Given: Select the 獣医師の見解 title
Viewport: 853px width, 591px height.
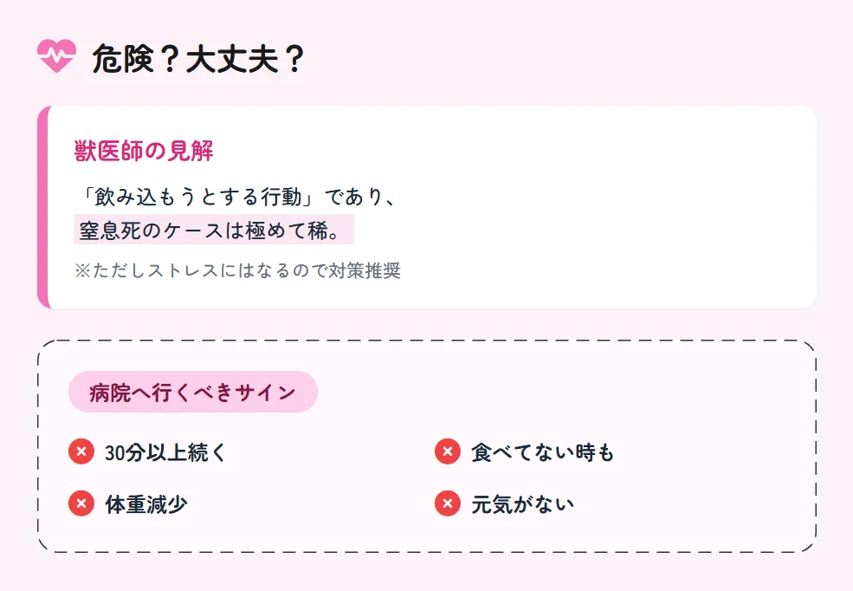Looking at the screenshot, I should pos(144,151).
